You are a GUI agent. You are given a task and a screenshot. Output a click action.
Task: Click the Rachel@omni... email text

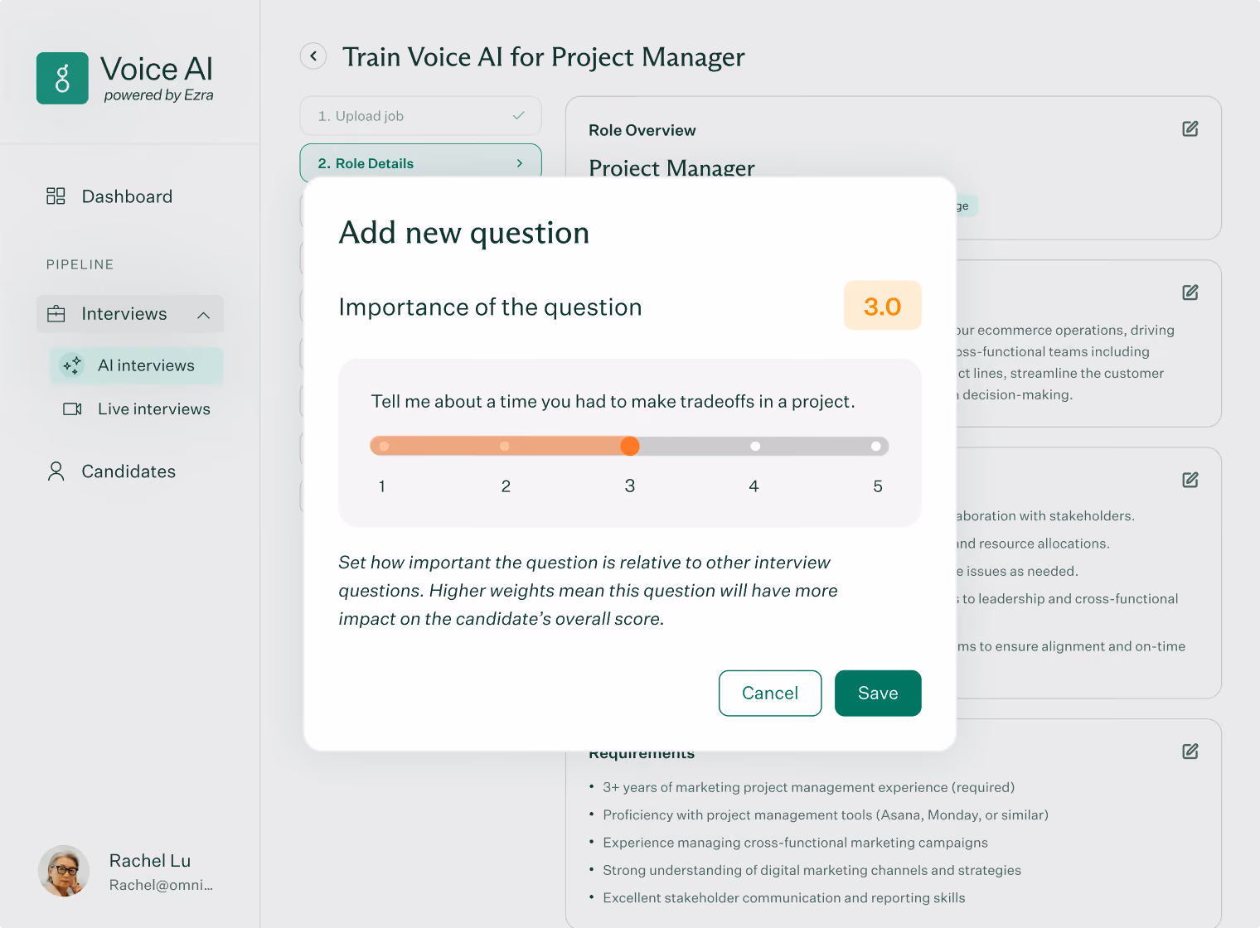point(162,885)
